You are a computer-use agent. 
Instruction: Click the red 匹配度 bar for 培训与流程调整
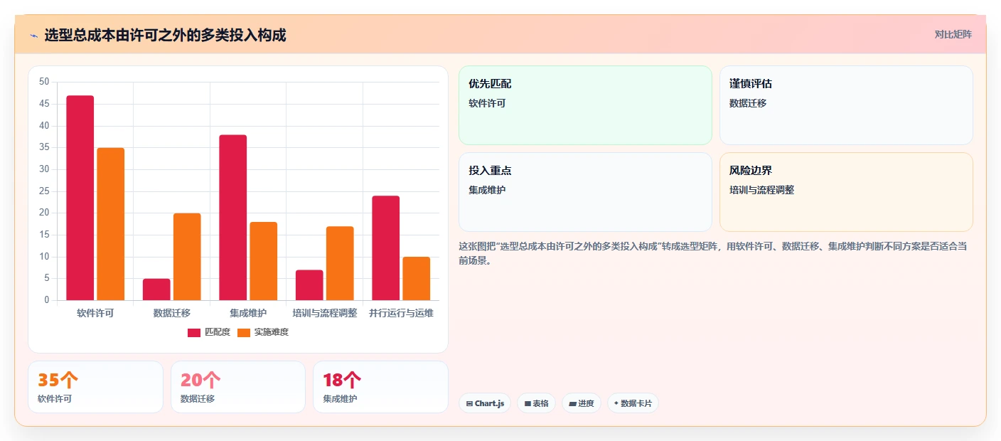click(x=309, y=285)
